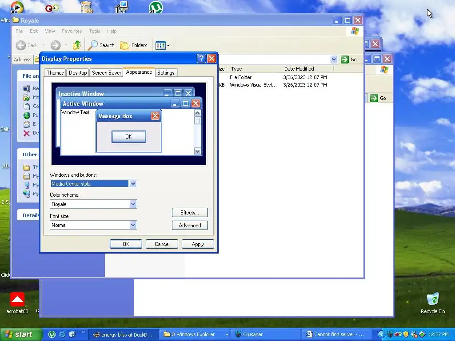Click Cancel in Display Properties
Viewport: 455px width, 341px height.
162,244
